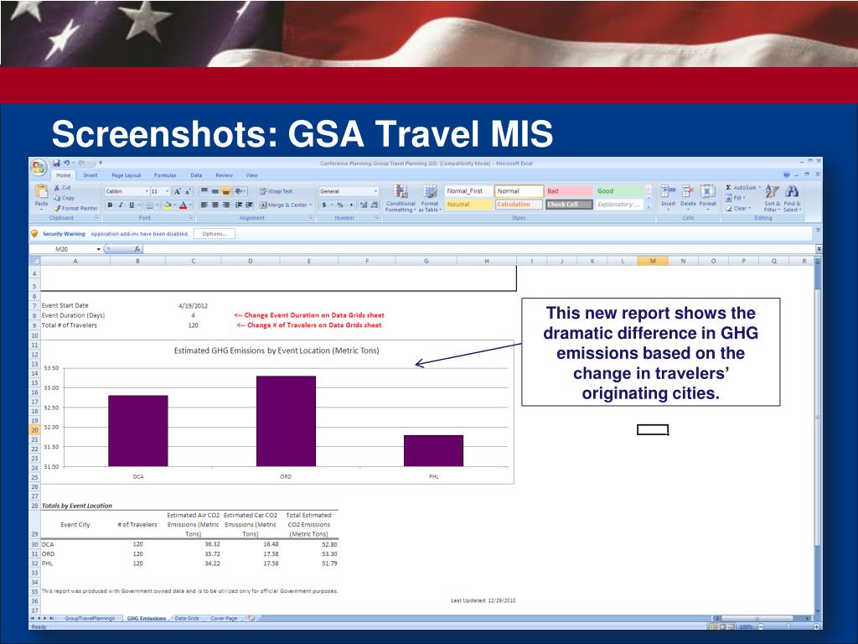The width and height of the screenshot is (858, 644).
Task: Open the Format cells menu
Action: coord(707,195)
